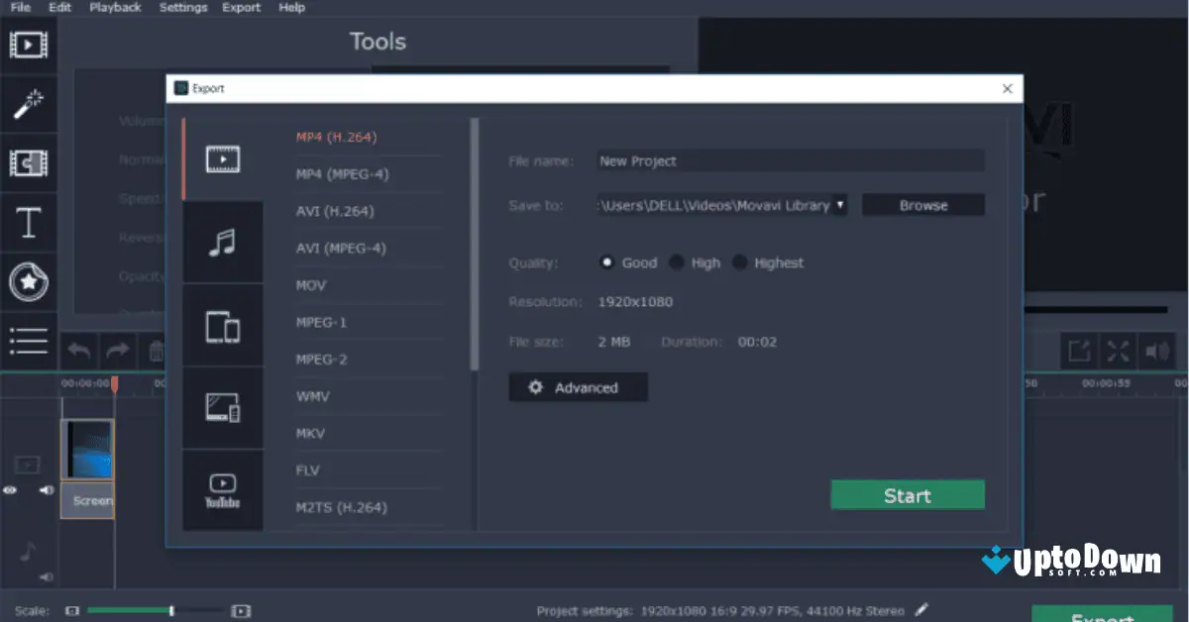1189x622 pixels.
Task: Select the magic wand tool in the sidebar
Action: pos(29,103)
